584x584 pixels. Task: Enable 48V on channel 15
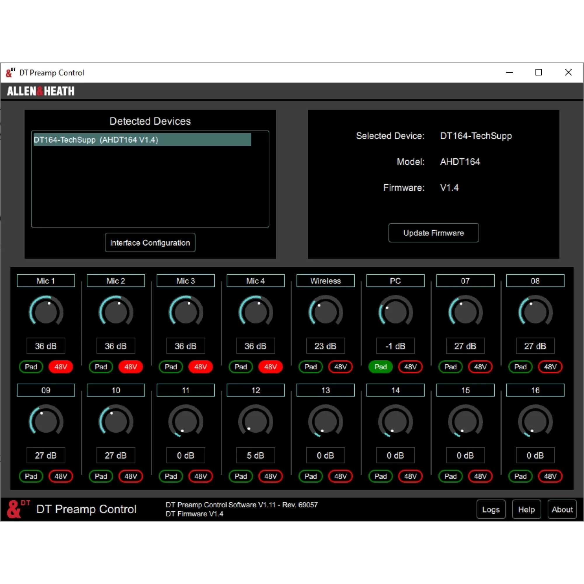[480, 476]
